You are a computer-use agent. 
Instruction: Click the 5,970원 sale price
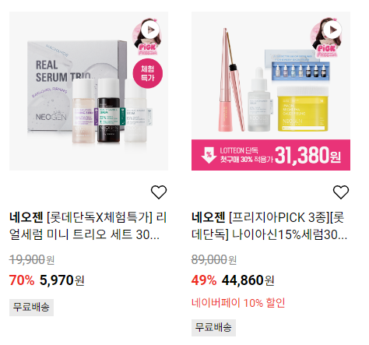pos(61,280)
